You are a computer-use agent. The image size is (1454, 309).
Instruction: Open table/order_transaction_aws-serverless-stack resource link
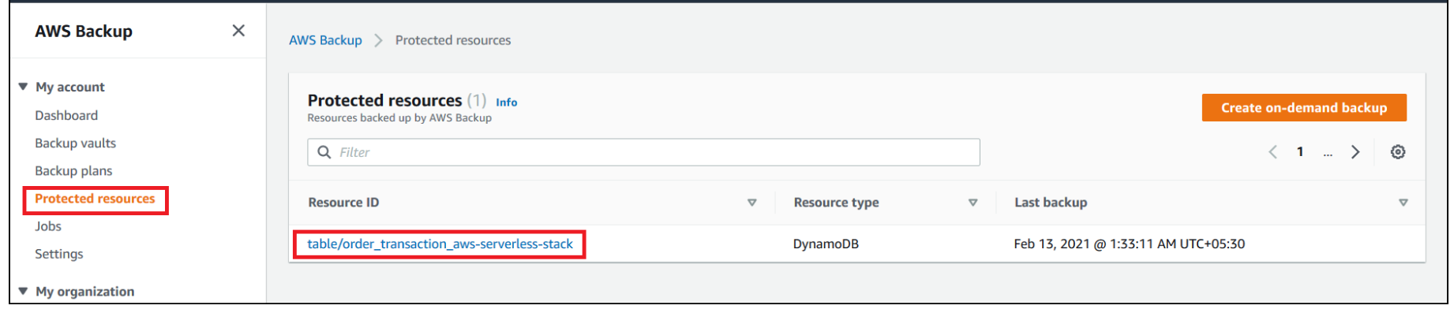(x=440, y=244)
